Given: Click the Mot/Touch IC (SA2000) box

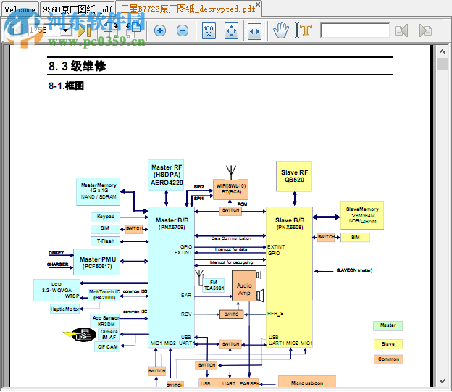Looking at the screenshot, I should pos(104,295).
